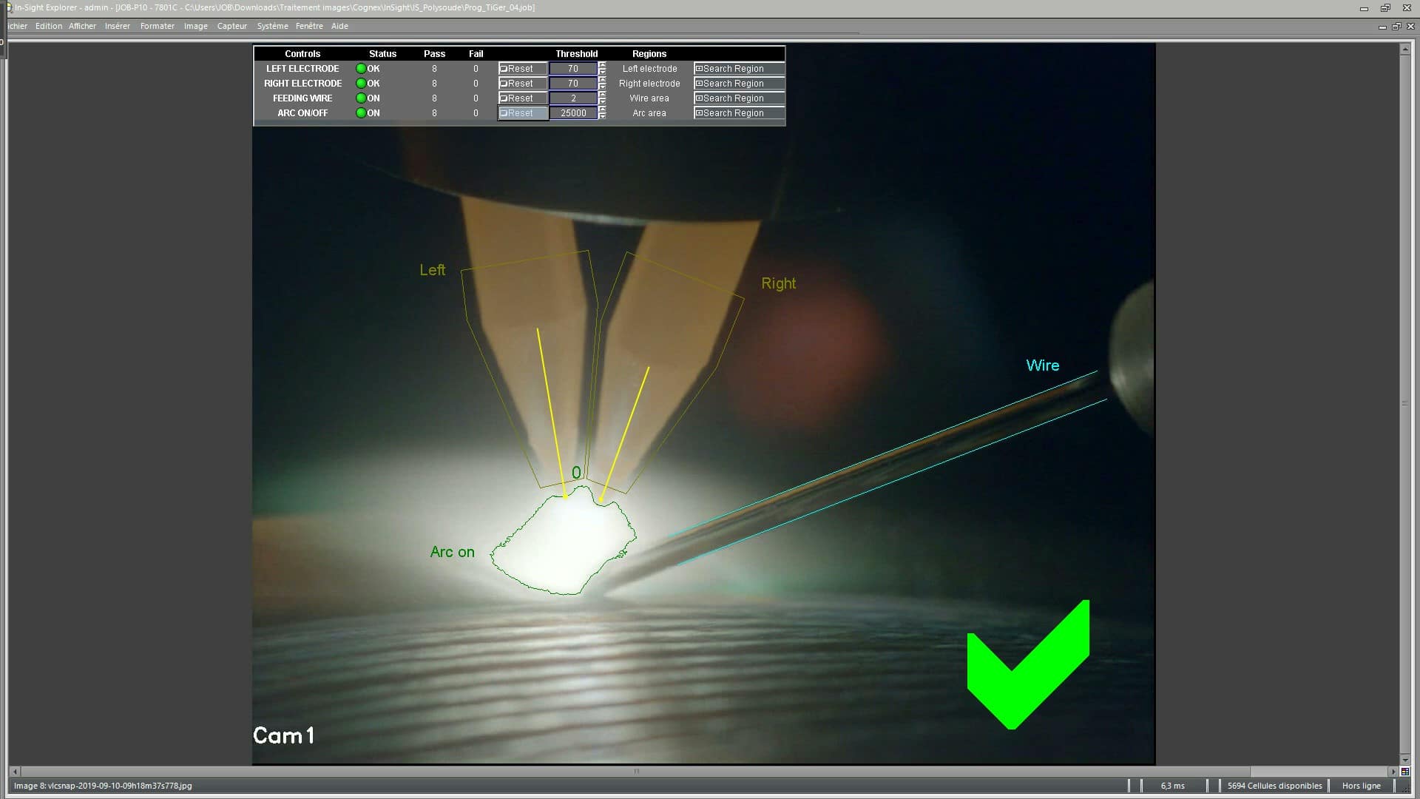Reset the FEEDING WIRE counters
Screen dimensions: 1420x799
pos(523,98)
